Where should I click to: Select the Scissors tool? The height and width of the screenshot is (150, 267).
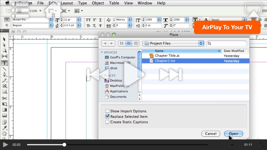(x=4, y=98)
